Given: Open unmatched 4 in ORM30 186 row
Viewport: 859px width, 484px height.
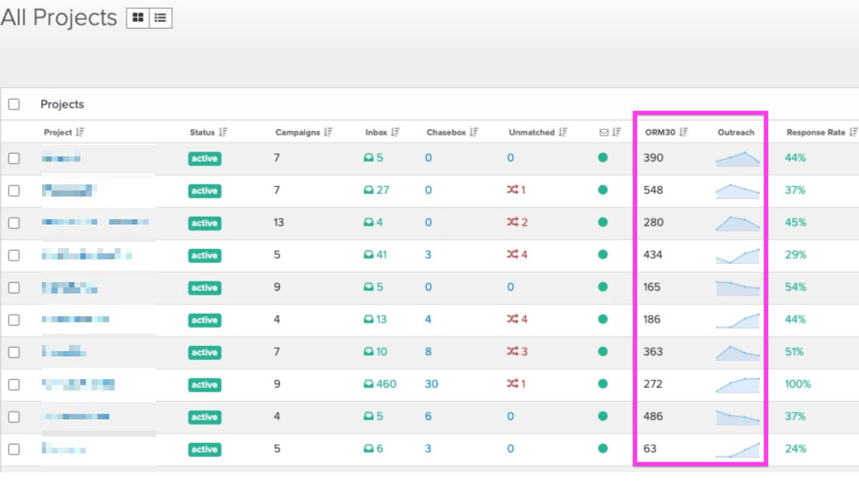Looking at the screenshot, I should coord(517,320).
